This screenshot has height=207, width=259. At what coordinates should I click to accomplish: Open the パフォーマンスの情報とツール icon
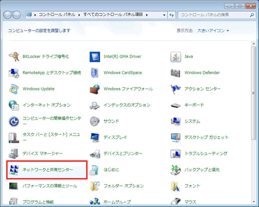pyautogui.click(x=14, y=186)
